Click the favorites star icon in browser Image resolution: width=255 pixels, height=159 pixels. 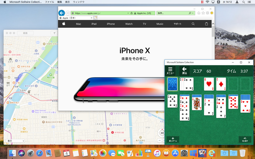[203, 13]
